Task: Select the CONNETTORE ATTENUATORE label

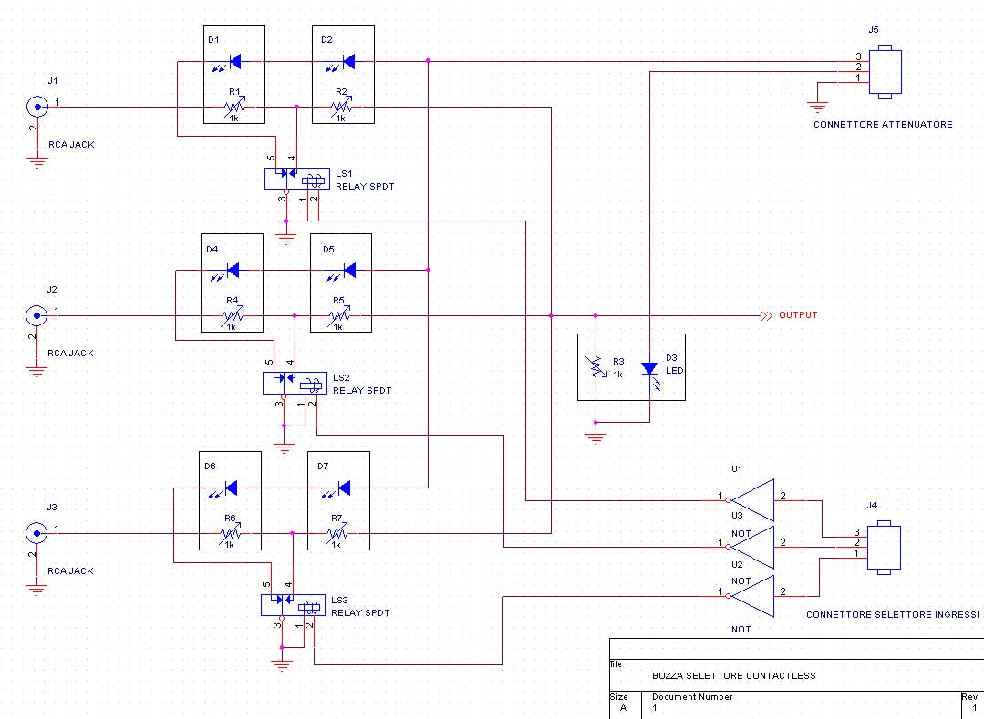Action: pos(883,125)
